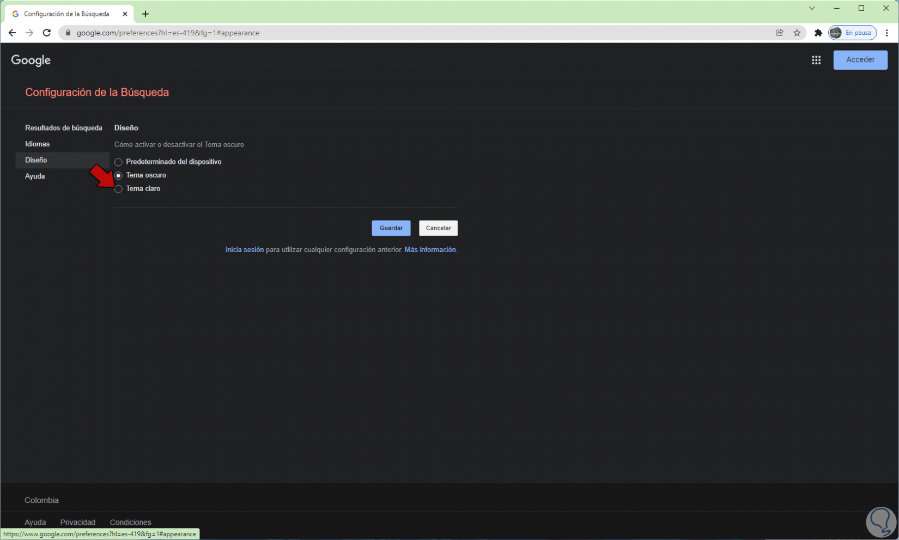Click the Cancelar button
This screenshot has height=540, width=899.
439,228
